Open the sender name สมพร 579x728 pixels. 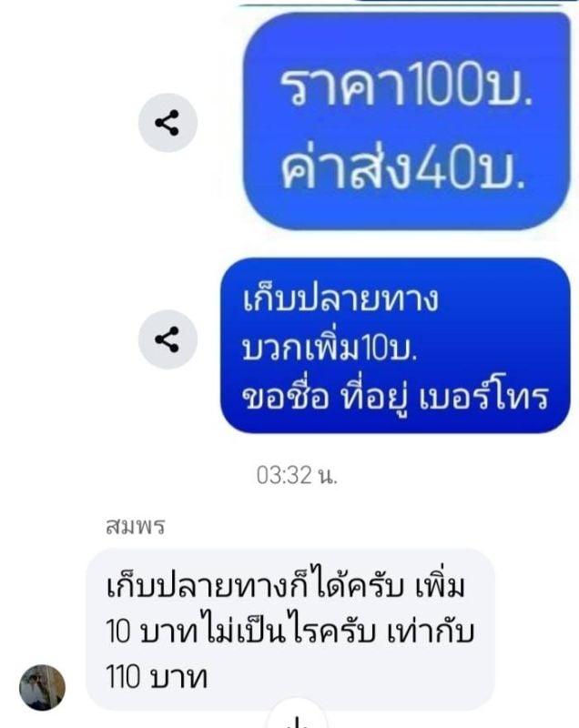pos(136,526)
